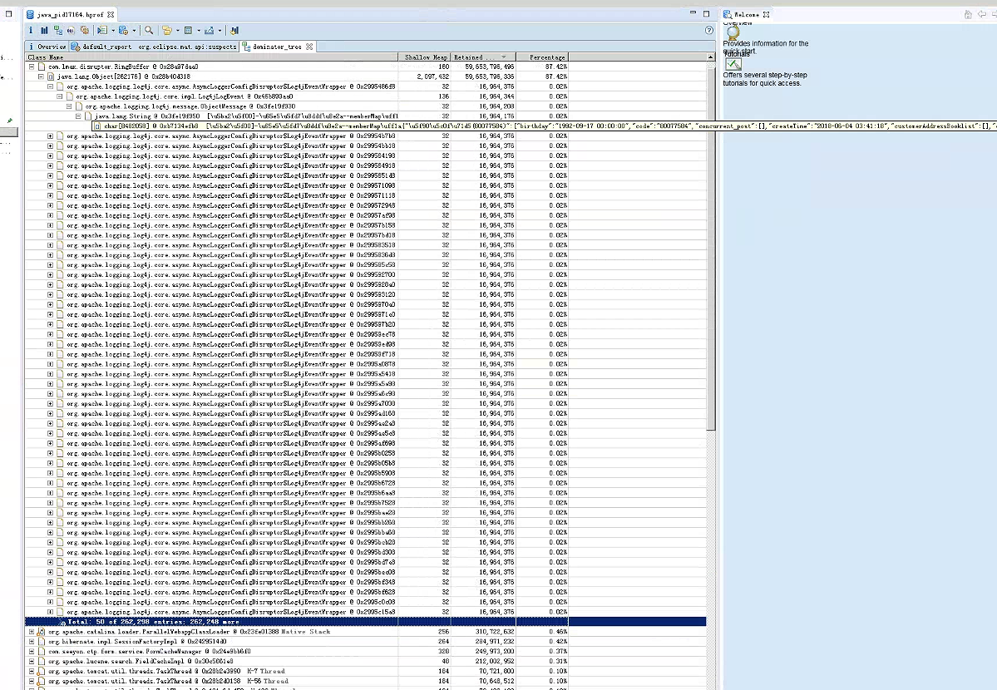
Task: Close the dominator_tree tab
Action: [x=309, y=47]
